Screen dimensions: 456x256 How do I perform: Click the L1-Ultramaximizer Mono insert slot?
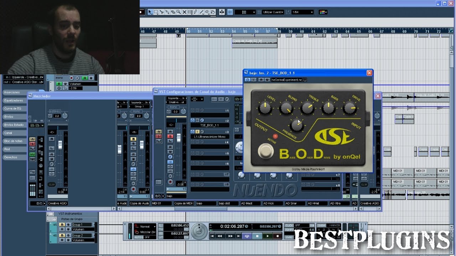click(x=209, y=137)
